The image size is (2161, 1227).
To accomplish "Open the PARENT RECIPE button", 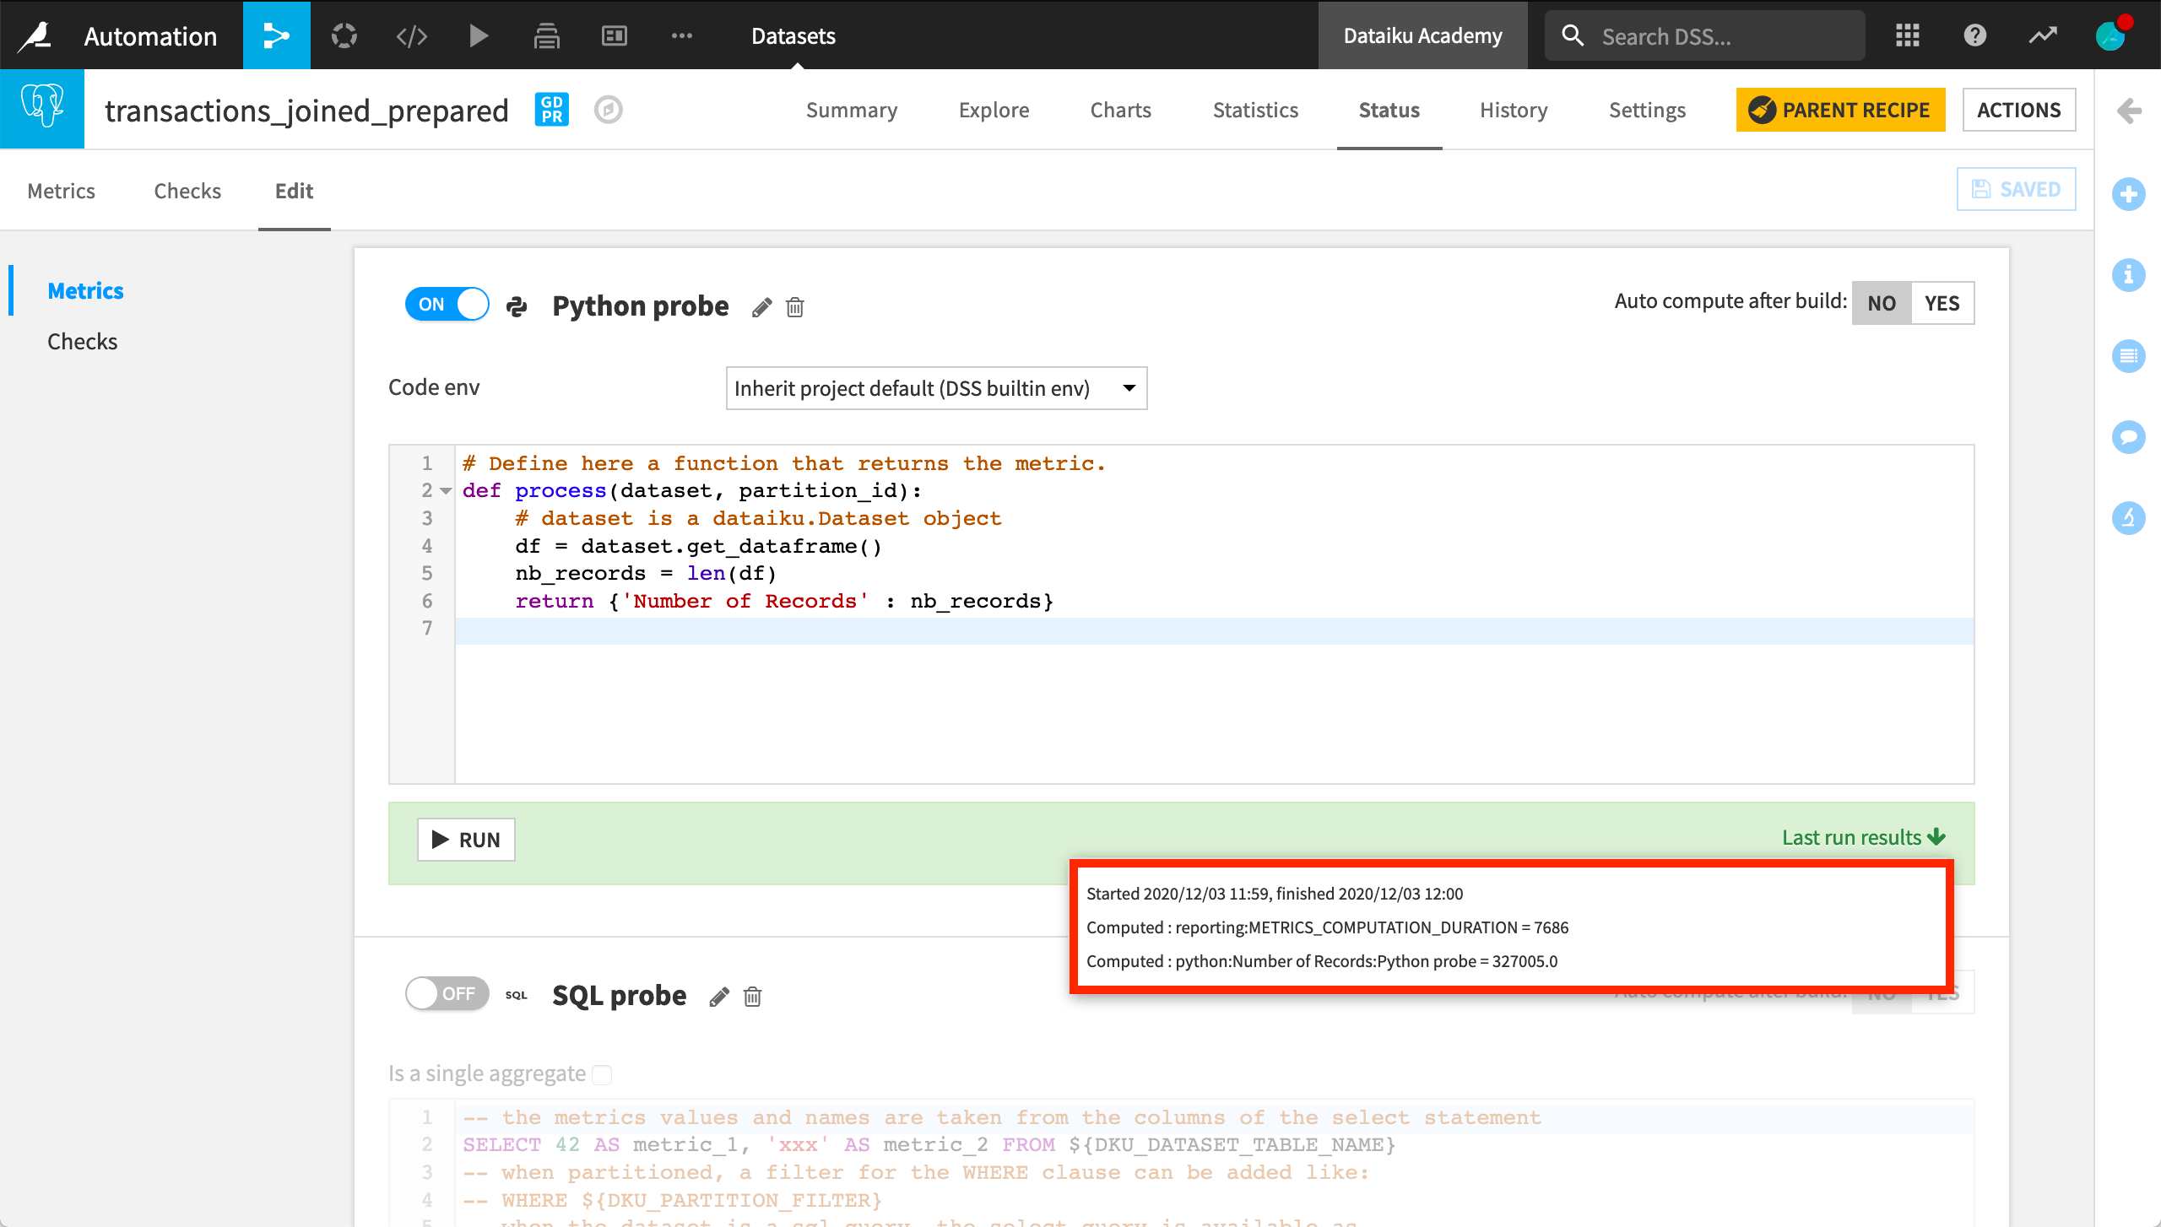I will (x=1840, y=110).
